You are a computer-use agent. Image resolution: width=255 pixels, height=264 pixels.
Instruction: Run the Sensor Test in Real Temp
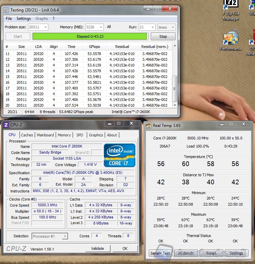point(160,253)
